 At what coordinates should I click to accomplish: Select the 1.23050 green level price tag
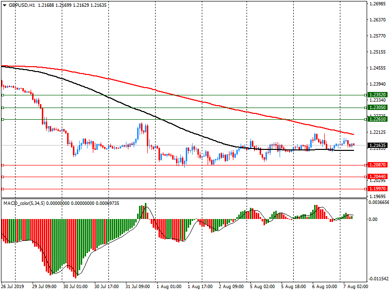377,107
